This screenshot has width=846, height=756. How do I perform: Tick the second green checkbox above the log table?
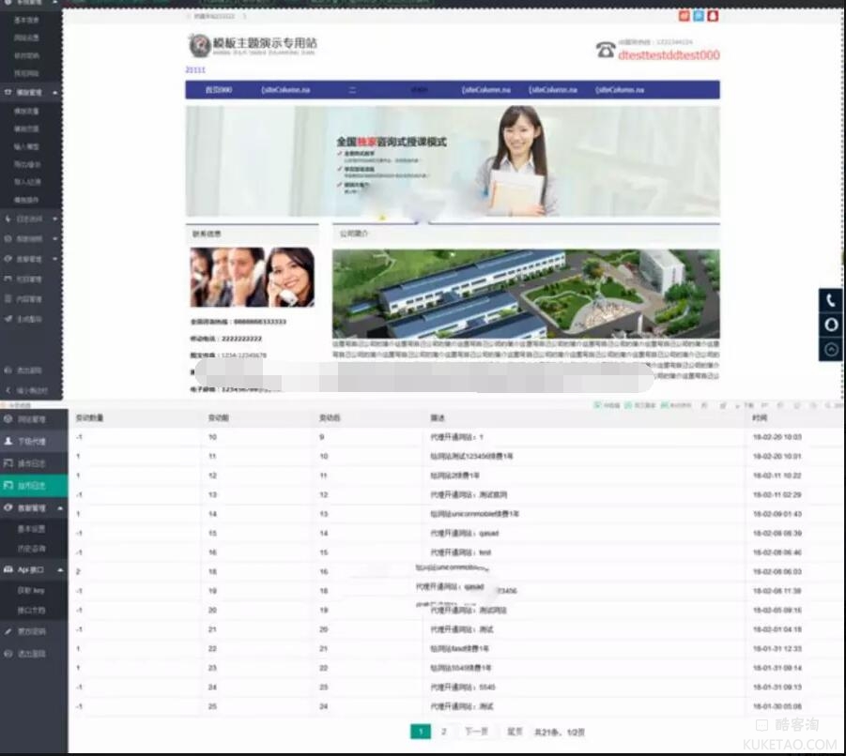[x=628, y=405]
